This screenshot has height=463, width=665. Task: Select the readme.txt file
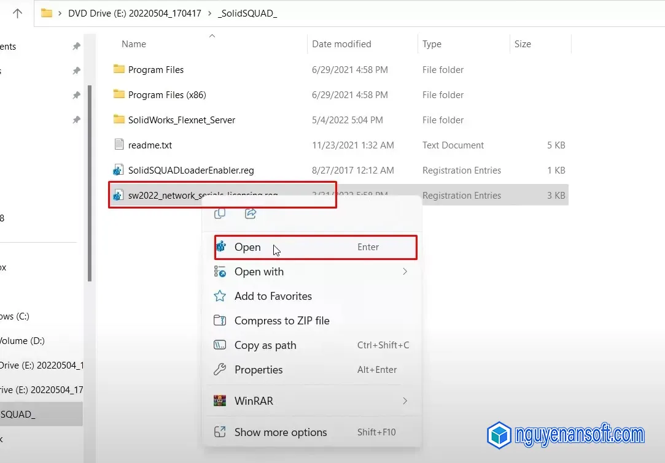(x=151, y=145)
